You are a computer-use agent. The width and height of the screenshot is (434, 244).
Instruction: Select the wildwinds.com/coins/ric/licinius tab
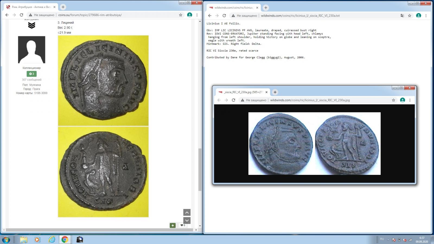coord(234,8)
